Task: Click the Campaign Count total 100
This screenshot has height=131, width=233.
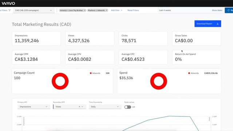Action: pyautogui.click(x=17, y=78)
